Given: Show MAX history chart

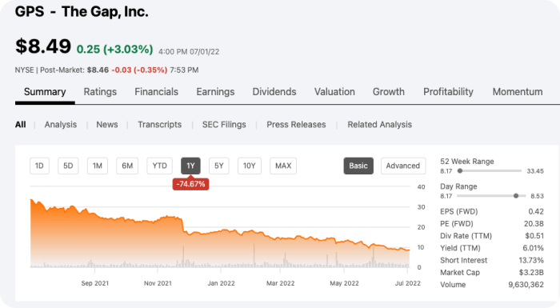Looking at the screenshot, I should coord(283,166).
